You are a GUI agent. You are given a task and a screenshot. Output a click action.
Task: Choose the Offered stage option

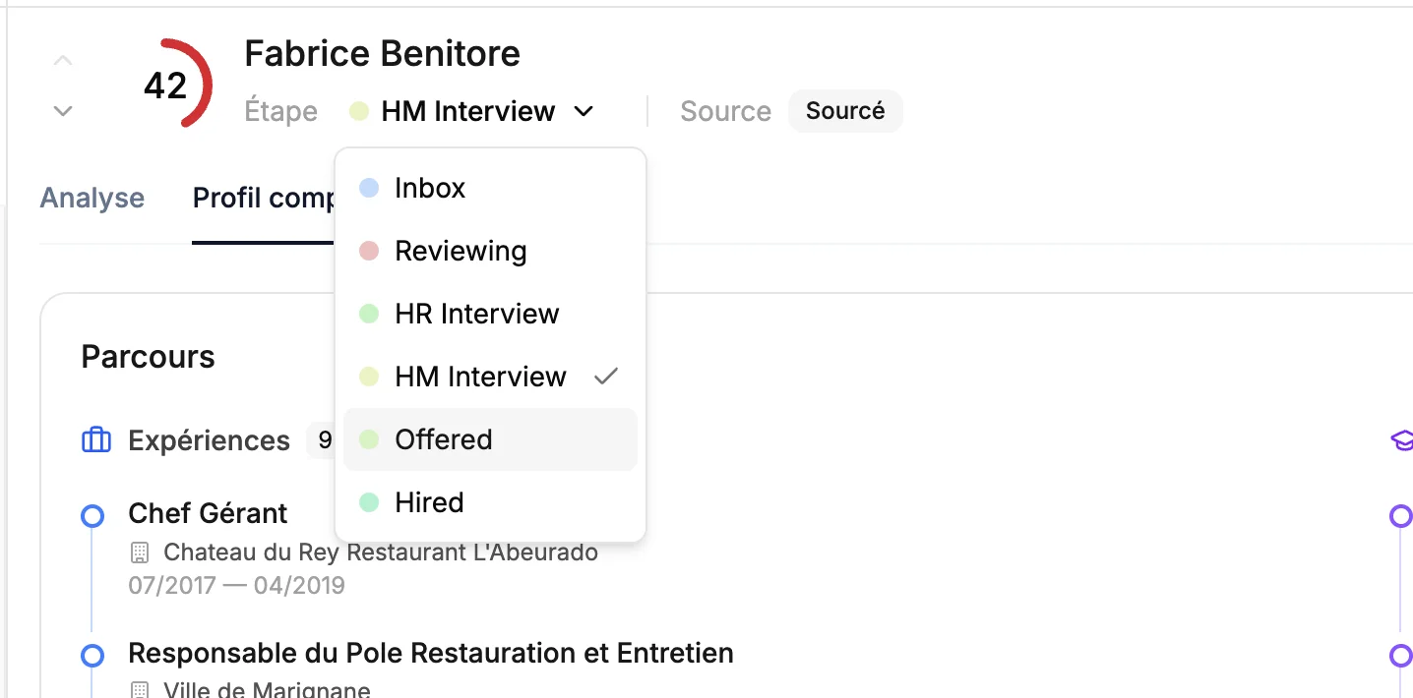point(443,439)
